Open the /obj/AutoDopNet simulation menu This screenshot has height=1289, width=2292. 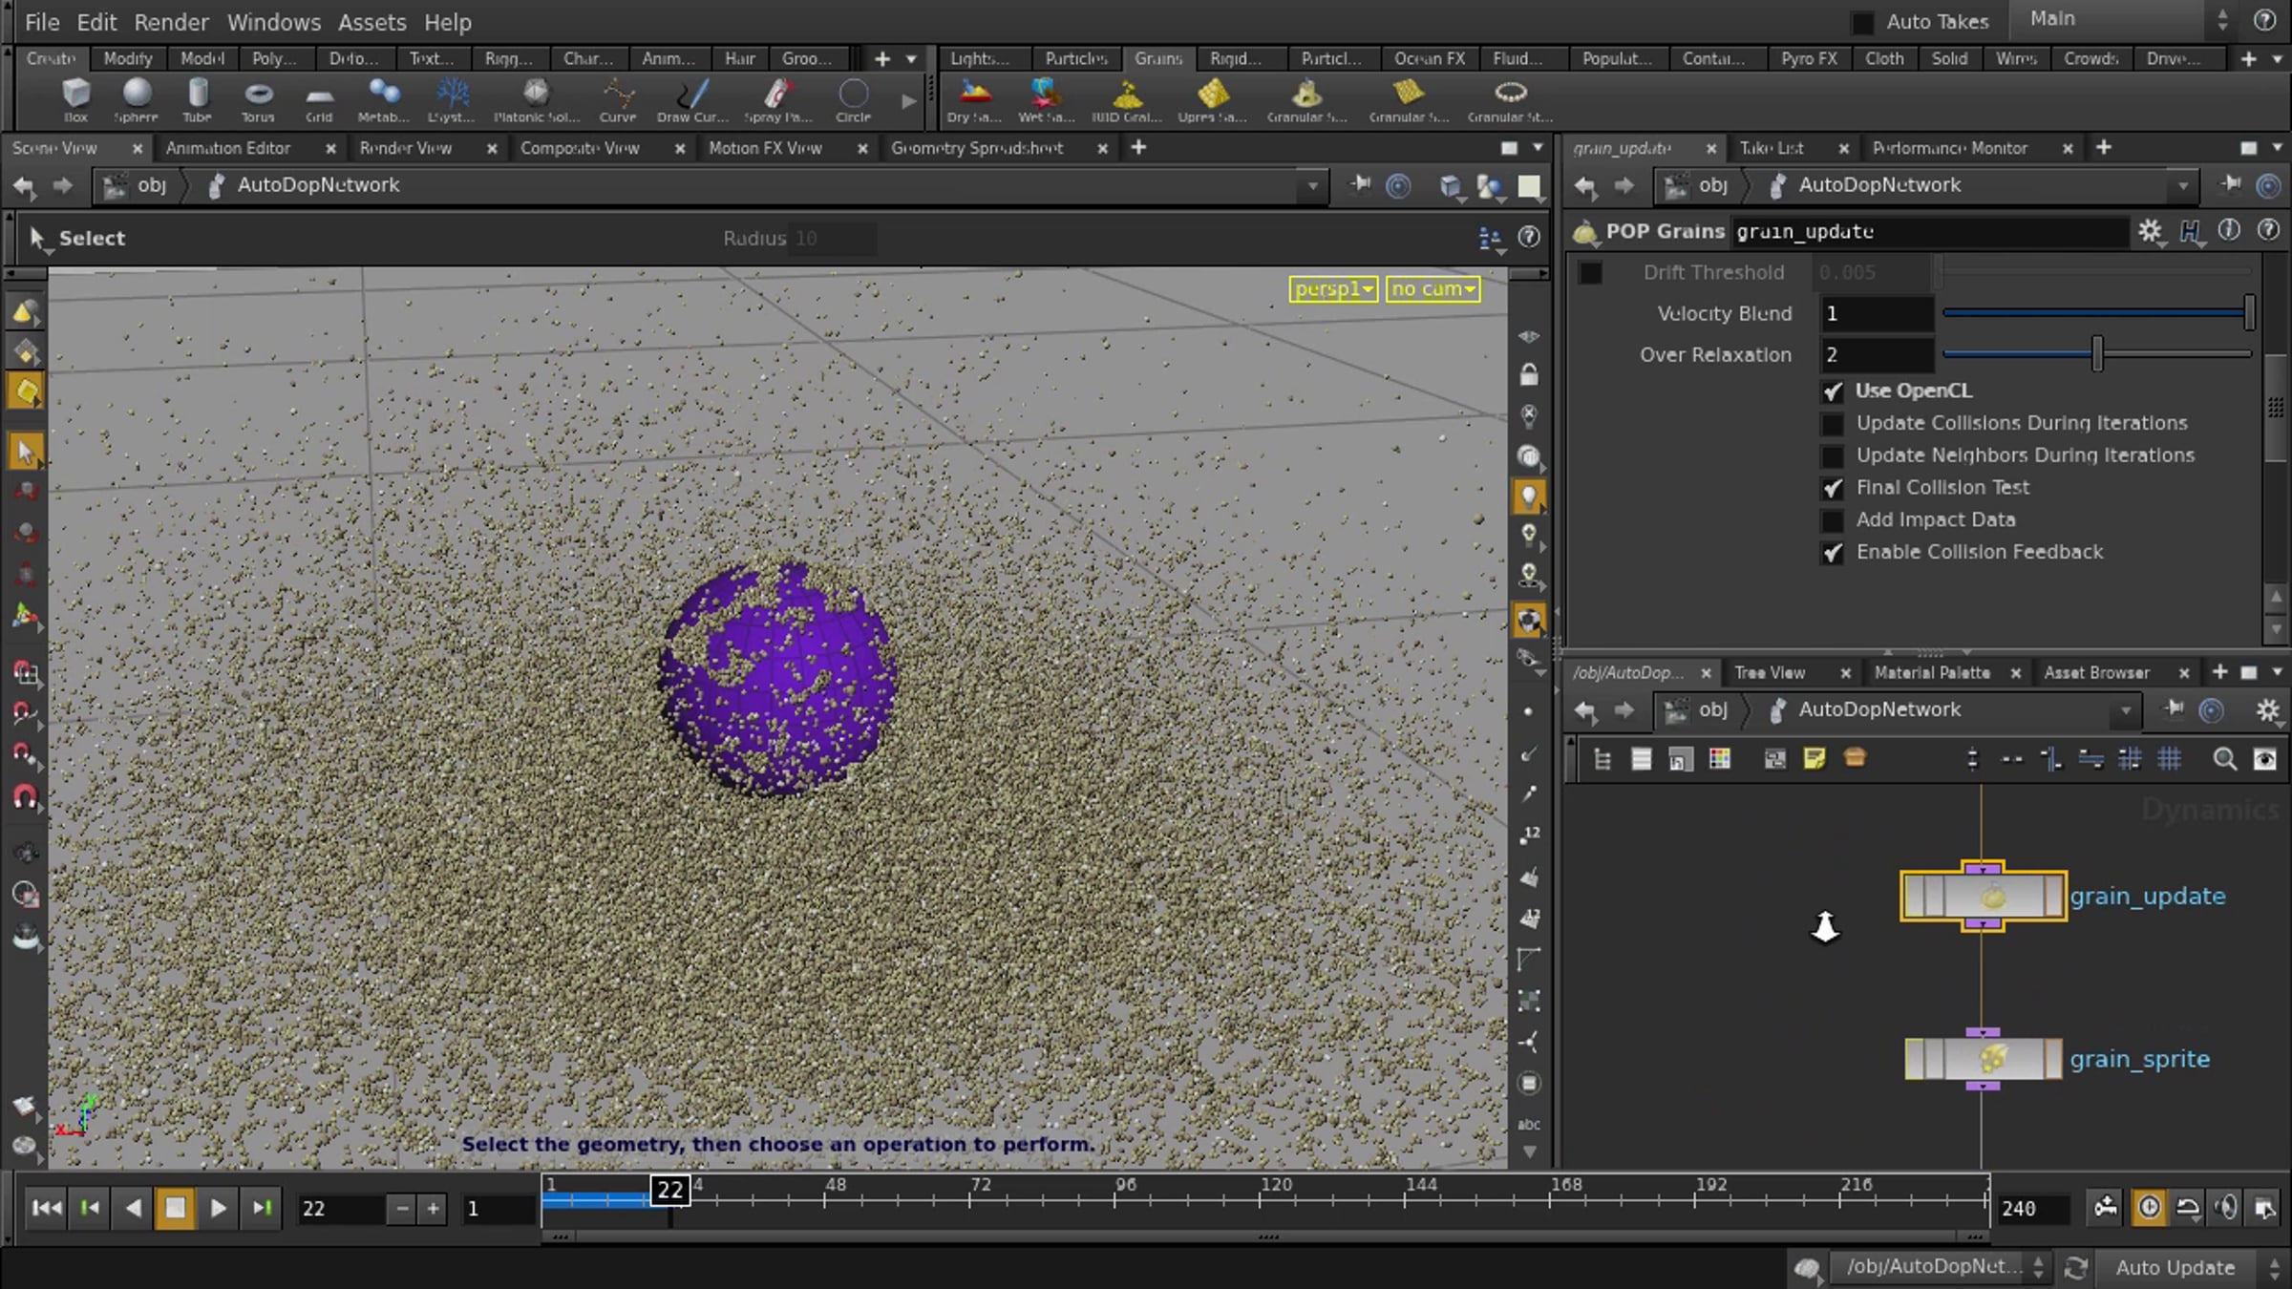point(1939,1267)
